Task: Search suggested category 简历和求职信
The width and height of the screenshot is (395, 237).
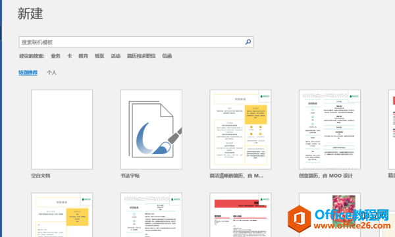Action: coord(142,56)
